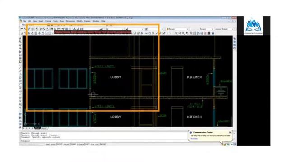Select the Construction Line tool
The width and height of the screenshot is (289, 162).
click(x=20, y=71)
